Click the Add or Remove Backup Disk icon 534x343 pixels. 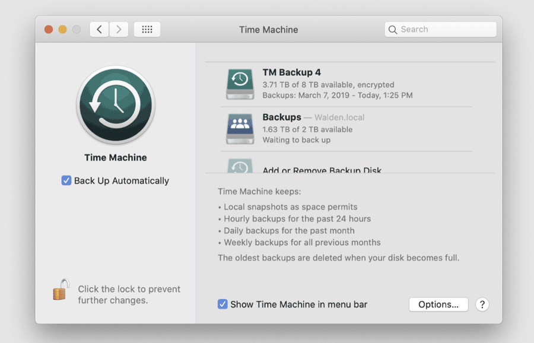point(240,166)
